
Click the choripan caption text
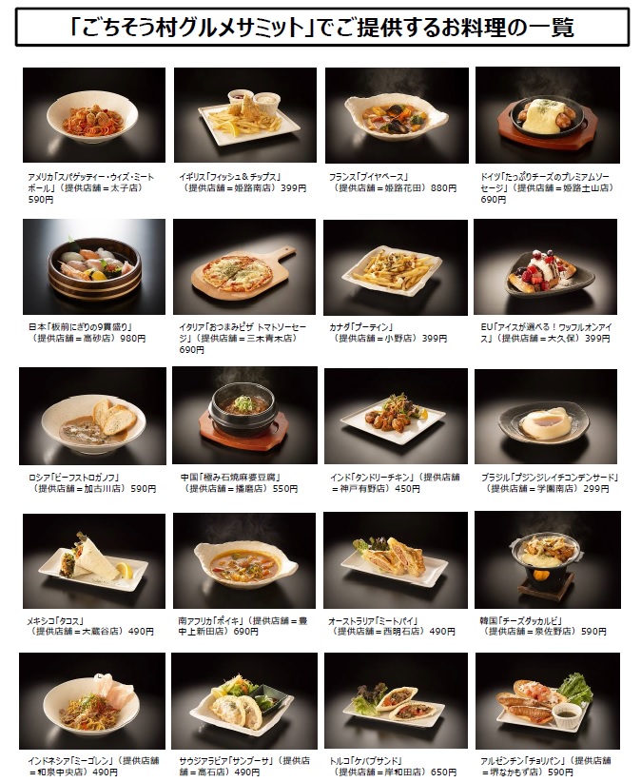coord(545,766)
